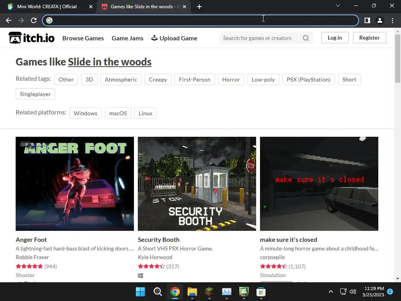The width and height of the screenshot is (401, 301).
Task: Open the tab search chevron
Action: point(338,5)
